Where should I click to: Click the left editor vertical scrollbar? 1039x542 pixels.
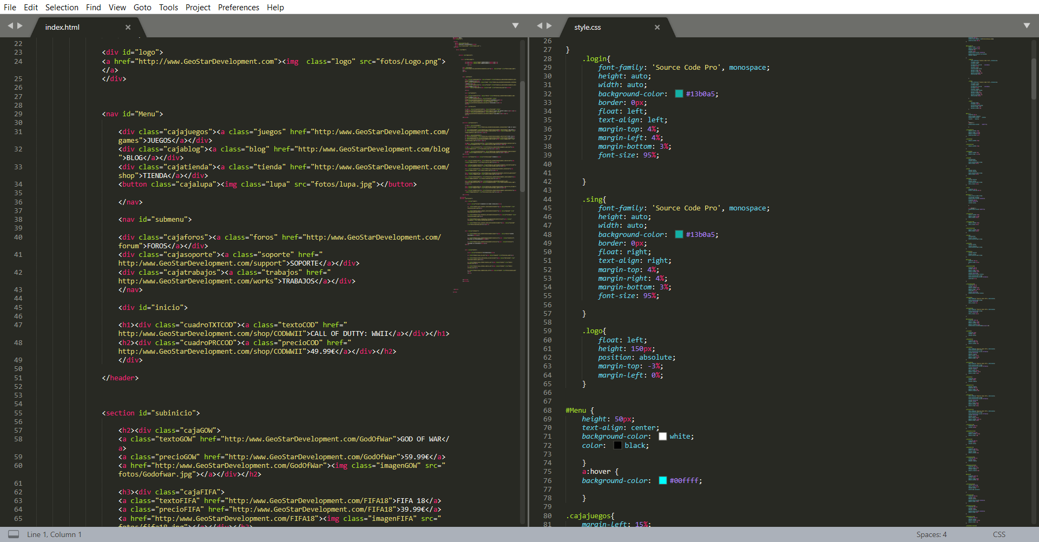[x=522, y=135]
